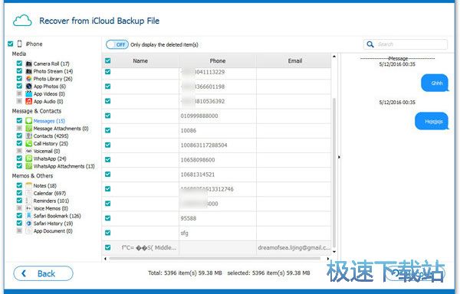460x294 pixels.
Task: Click the WhatsApp icon
Action: (x=29, y=158)
